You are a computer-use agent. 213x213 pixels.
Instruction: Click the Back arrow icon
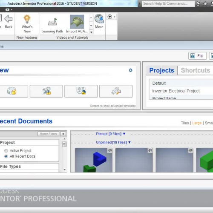pos(9,19)
